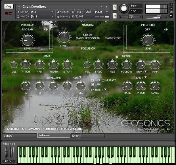The width and height of the screenshot is (176, 165).
Task: Open the Purge dropdown menu
Action: coord(101,12)
